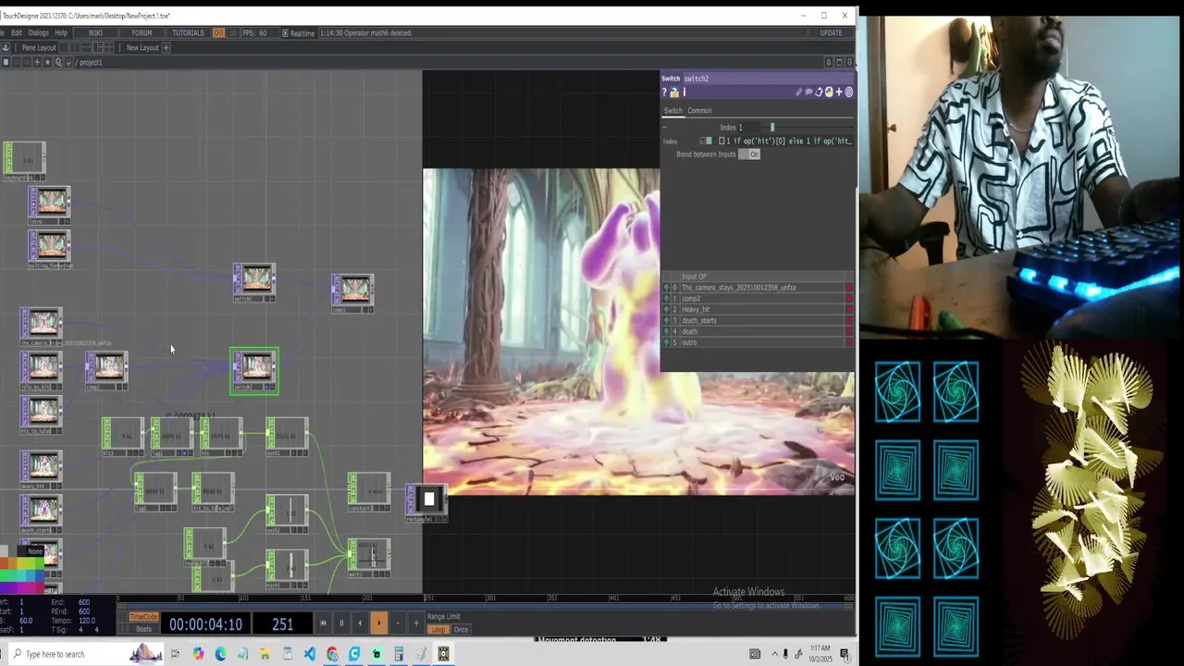Click the frame number field showing 251
Image resolution: width=1184 pixels, height=666 pixels.
pos(282,624)
